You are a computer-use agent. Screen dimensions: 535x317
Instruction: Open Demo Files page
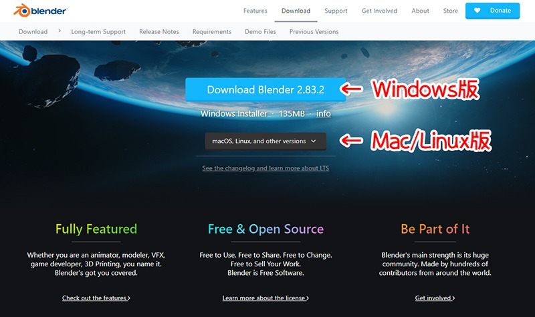[260, 31]
